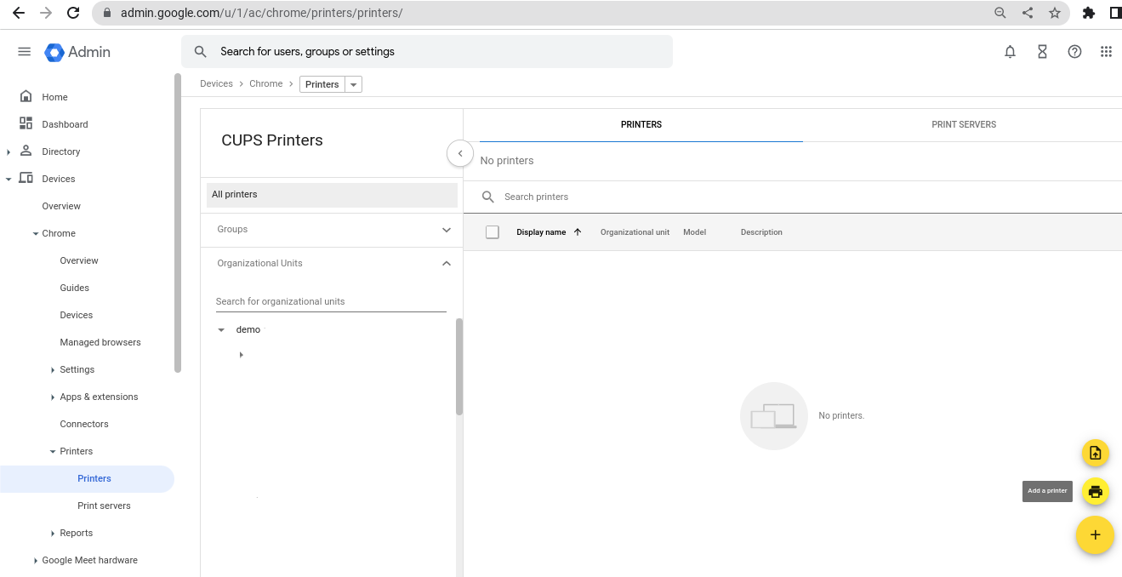
Task: Open the tasks hourglass icon
Action: pyautogui.click(x=1042, y=52)
